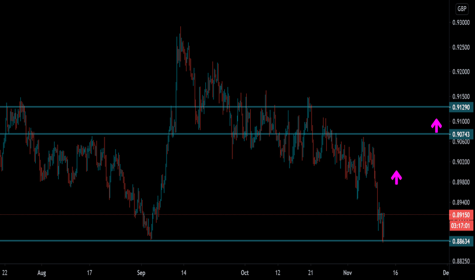Select the horizontal line at 0.90743

[x=224, y=134]
